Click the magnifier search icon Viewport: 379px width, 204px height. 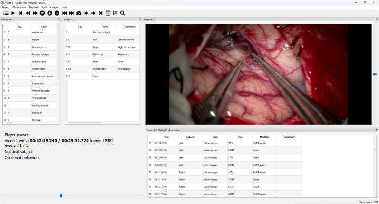(x=123, y=13)
